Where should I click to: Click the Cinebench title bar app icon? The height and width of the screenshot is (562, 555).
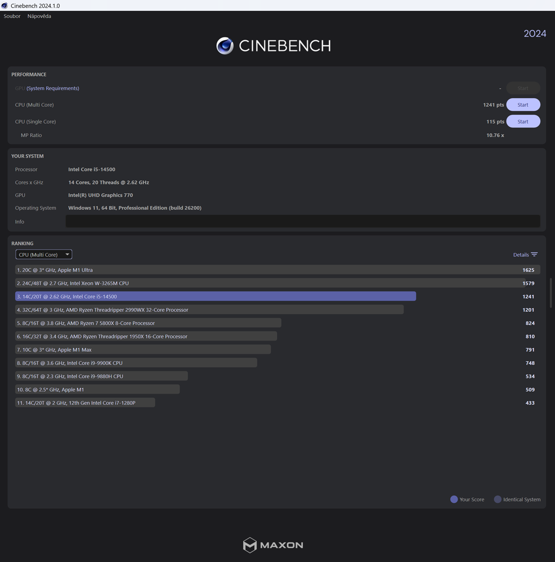(5, 5)
